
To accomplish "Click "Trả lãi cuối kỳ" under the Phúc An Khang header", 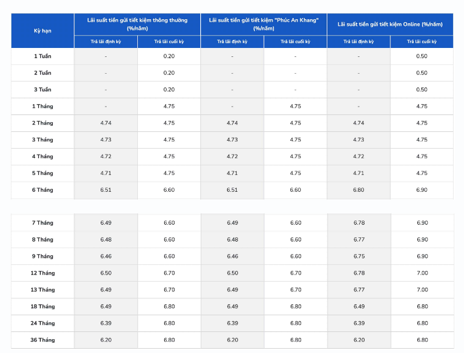I will point(296,42).
